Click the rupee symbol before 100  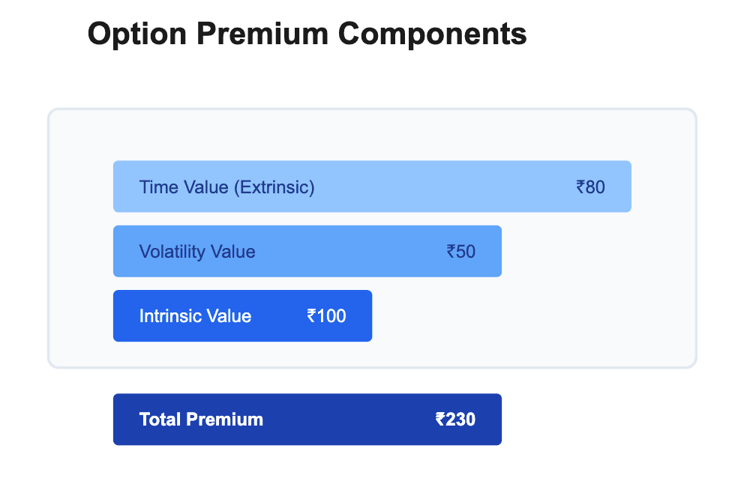point(311,316)
